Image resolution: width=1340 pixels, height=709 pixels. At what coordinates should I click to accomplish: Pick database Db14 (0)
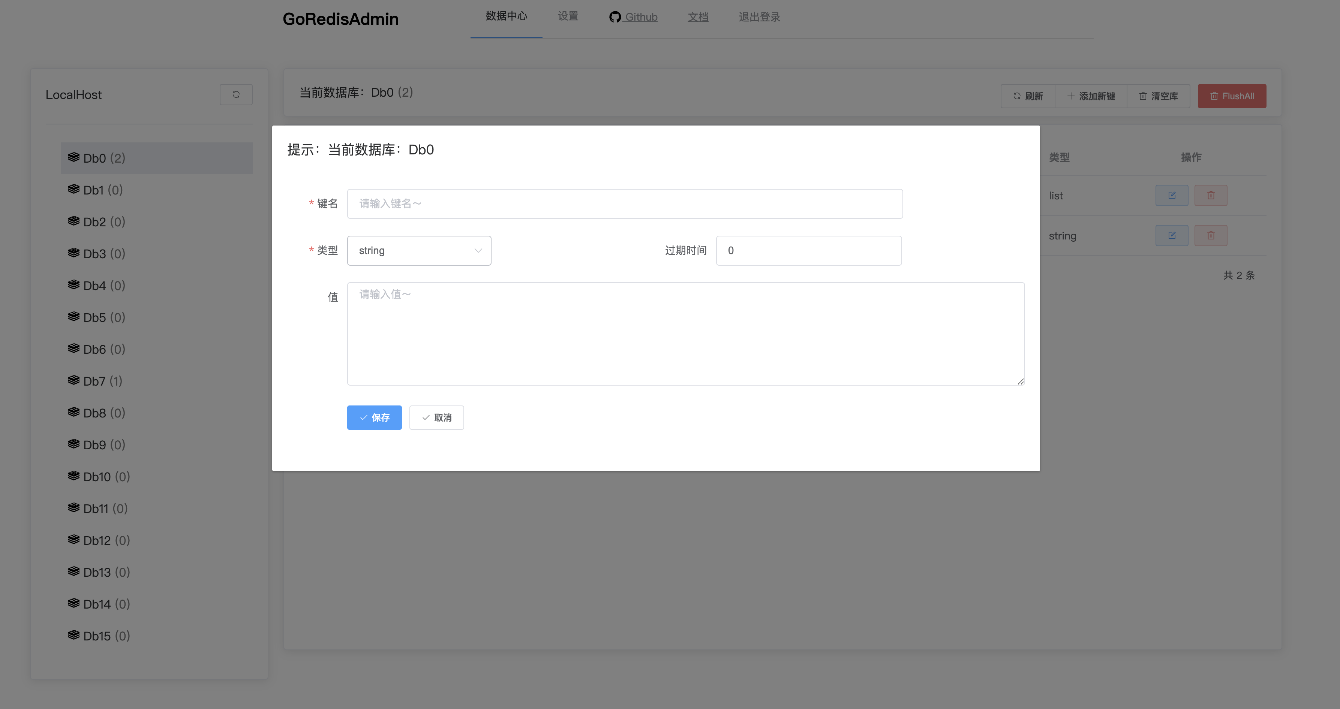(157, 603)
